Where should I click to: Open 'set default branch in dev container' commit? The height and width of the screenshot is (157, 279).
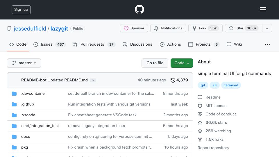click(x=111, y=93)
